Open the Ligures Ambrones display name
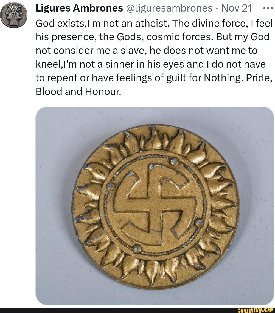This screenshot has height=313, width=275. click(x=79, y=8)
